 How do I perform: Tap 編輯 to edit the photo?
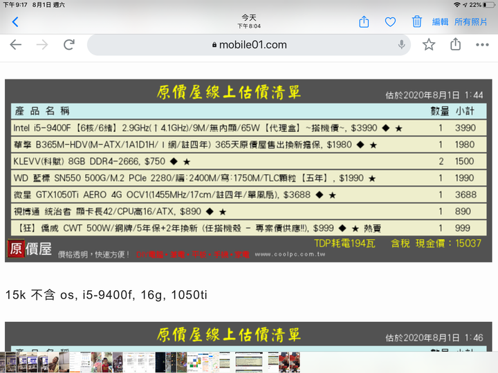pyautogui.click(x=440, y=22)
